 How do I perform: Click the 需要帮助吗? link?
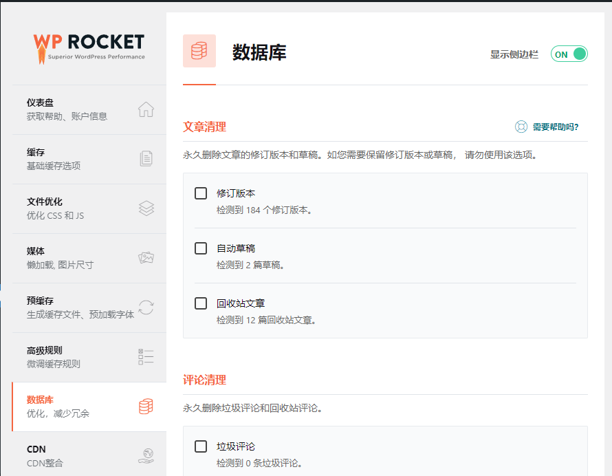coord(556,127)
